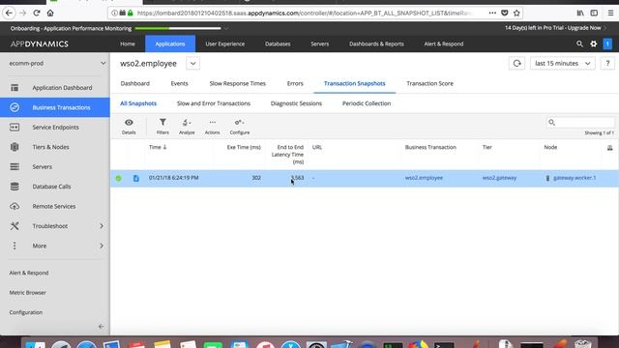Go to browser home page
The height and width of the screenshot is (348, 619).
[x=50, y=13]
